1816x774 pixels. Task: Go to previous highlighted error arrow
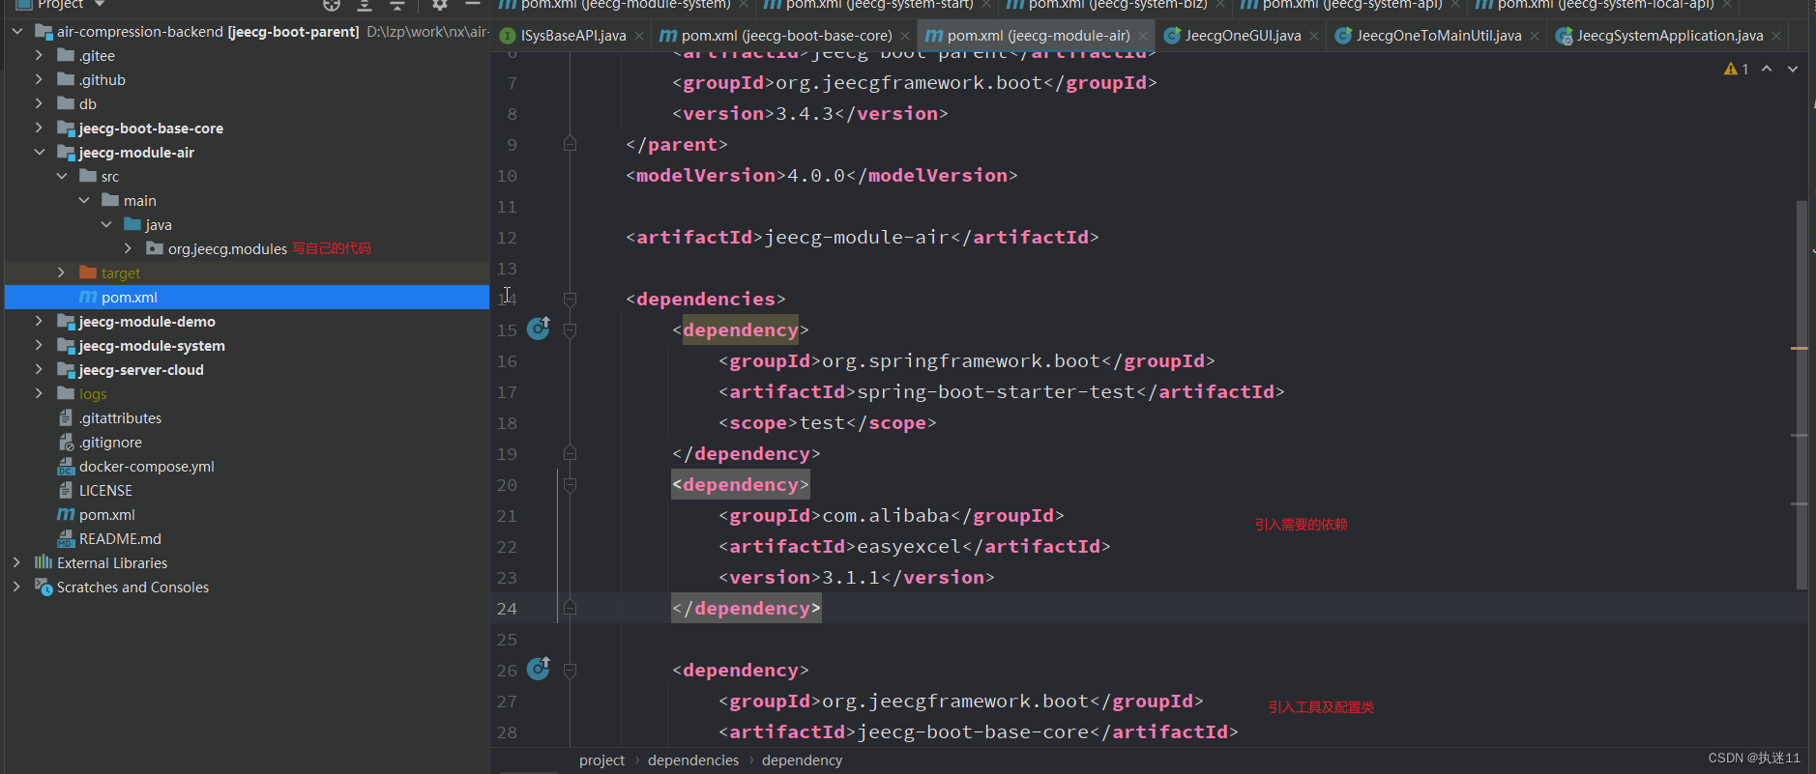click(1767, 69)
